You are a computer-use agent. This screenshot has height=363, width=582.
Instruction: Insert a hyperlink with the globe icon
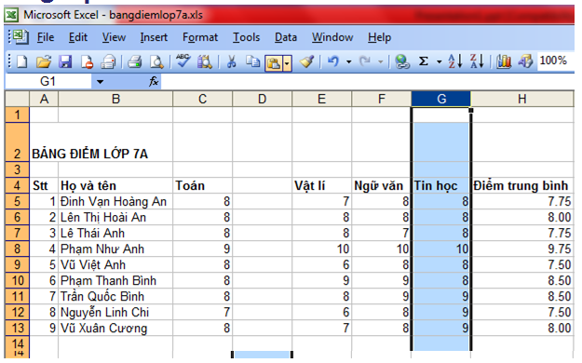[402, 61]
